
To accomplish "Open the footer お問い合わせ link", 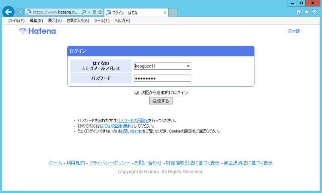I will (148, 163).
